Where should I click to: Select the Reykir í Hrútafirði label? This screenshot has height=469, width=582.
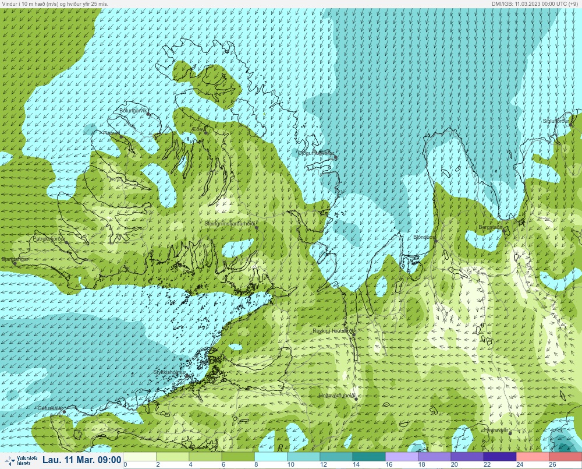[334, 331]
